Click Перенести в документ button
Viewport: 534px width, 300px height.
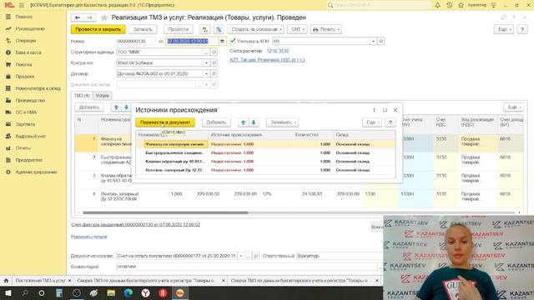(x=165, y=122)
